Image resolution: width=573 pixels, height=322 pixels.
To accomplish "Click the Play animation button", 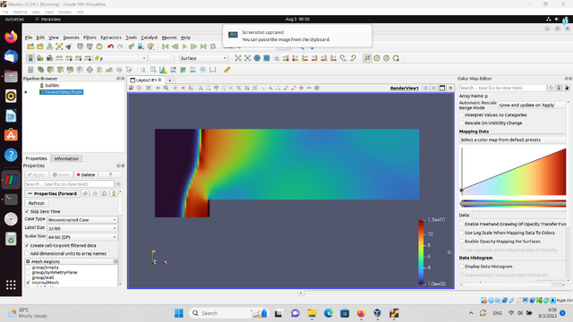I will (184, 47).
